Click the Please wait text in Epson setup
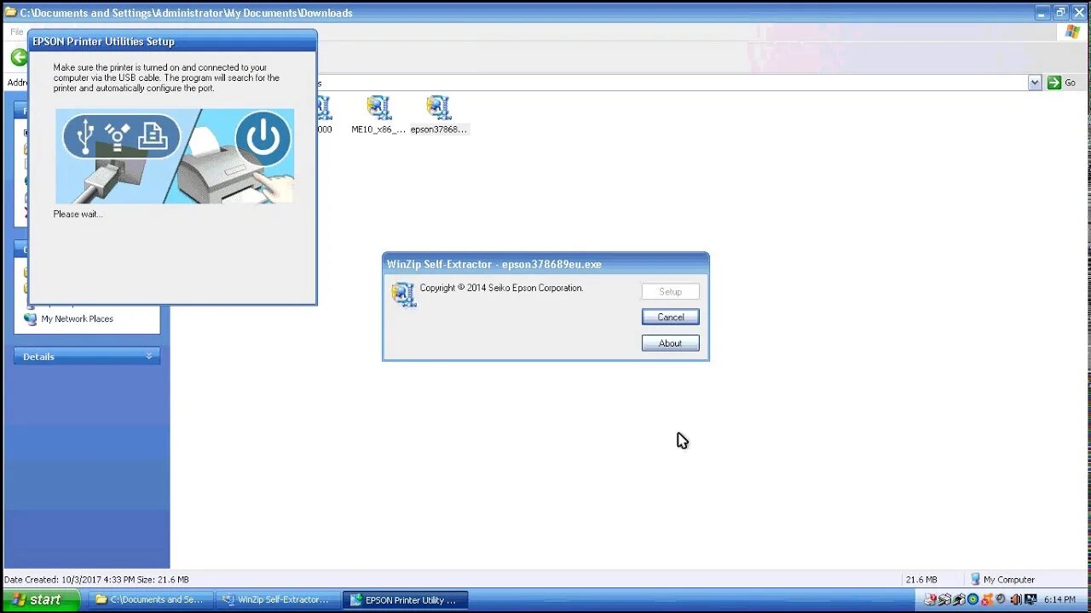 click(78, 214)
